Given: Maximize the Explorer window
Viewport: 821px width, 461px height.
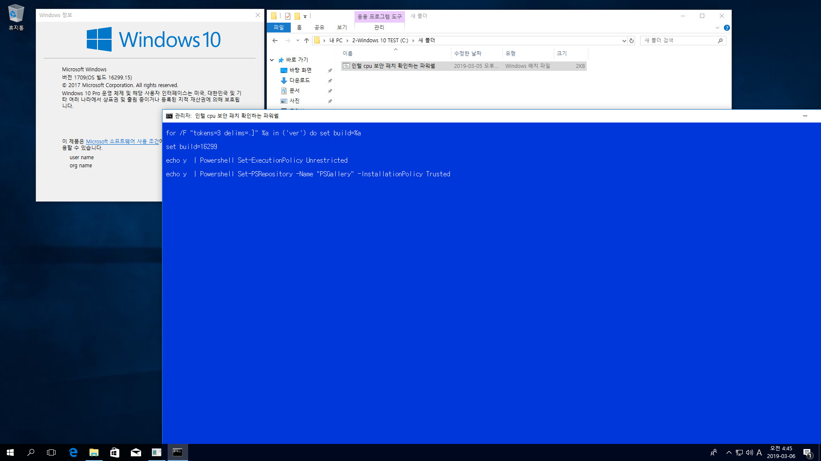Looking at the screenshot, I should coord(702,16).
